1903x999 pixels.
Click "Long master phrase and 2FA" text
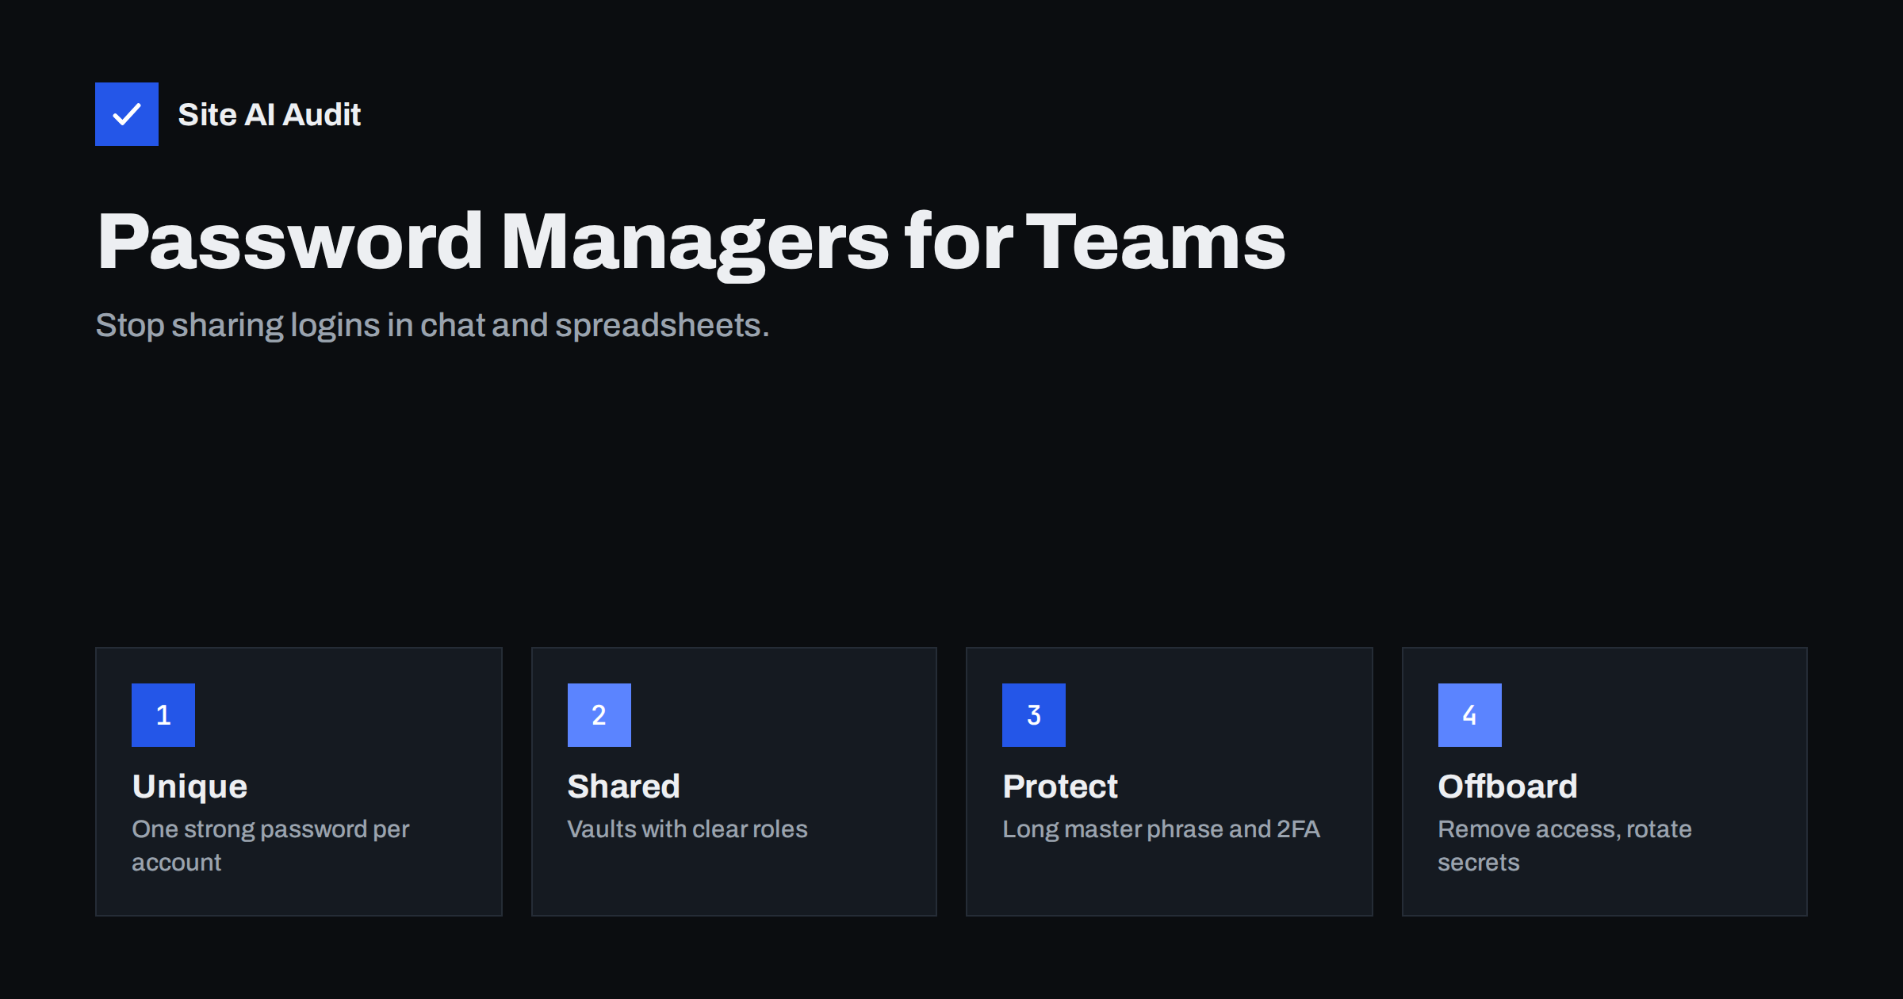point(1161,829)
